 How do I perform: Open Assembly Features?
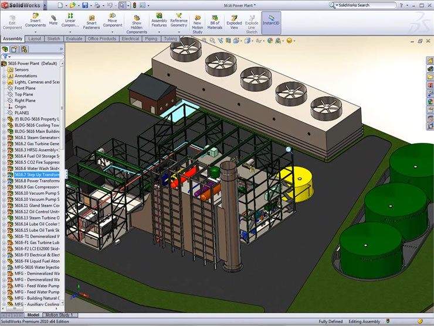pos(159,20)
